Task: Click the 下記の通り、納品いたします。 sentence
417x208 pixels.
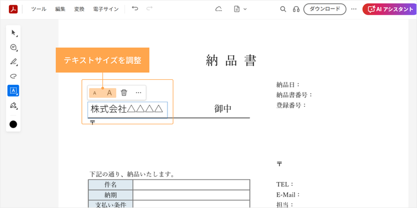Action: pyautogui.click(x=132, y=174)
